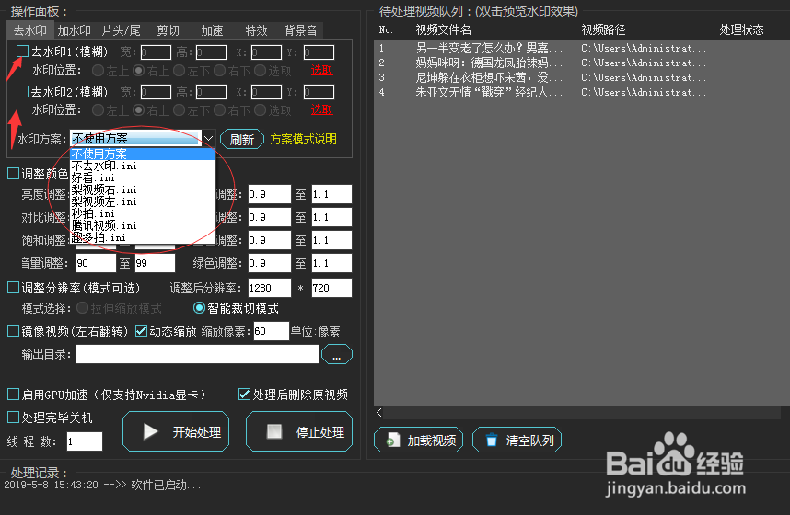Click 选取 link for 去水印1
The width and height of the screenshot is (790, 515).
322,70
